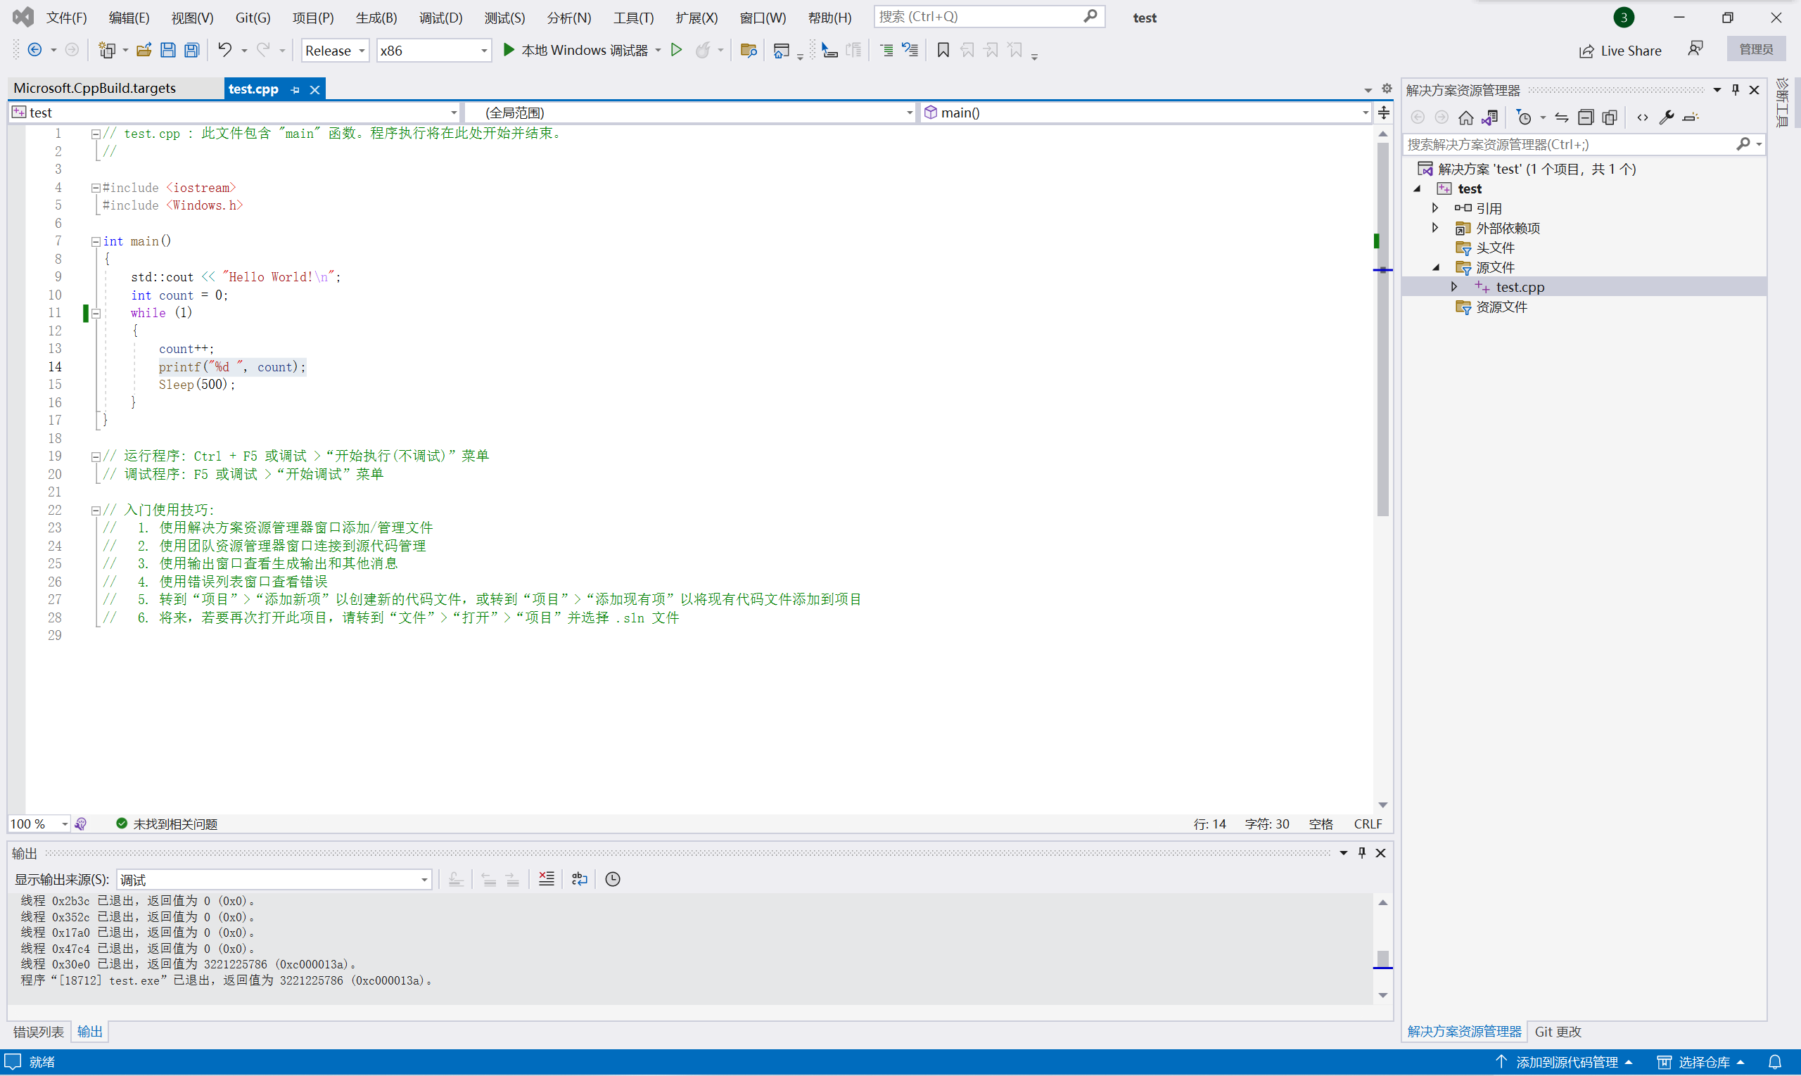Screen dimensions: 1801x1076
Task: Click the increase indent icon in toolbar
Action: 886,50
